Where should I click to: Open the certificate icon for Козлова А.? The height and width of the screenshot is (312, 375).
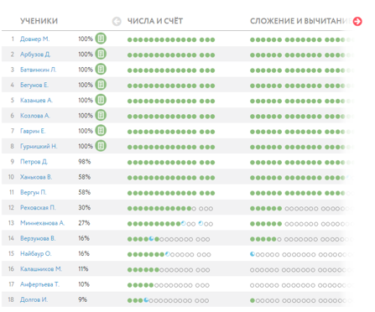click(101, 116)
